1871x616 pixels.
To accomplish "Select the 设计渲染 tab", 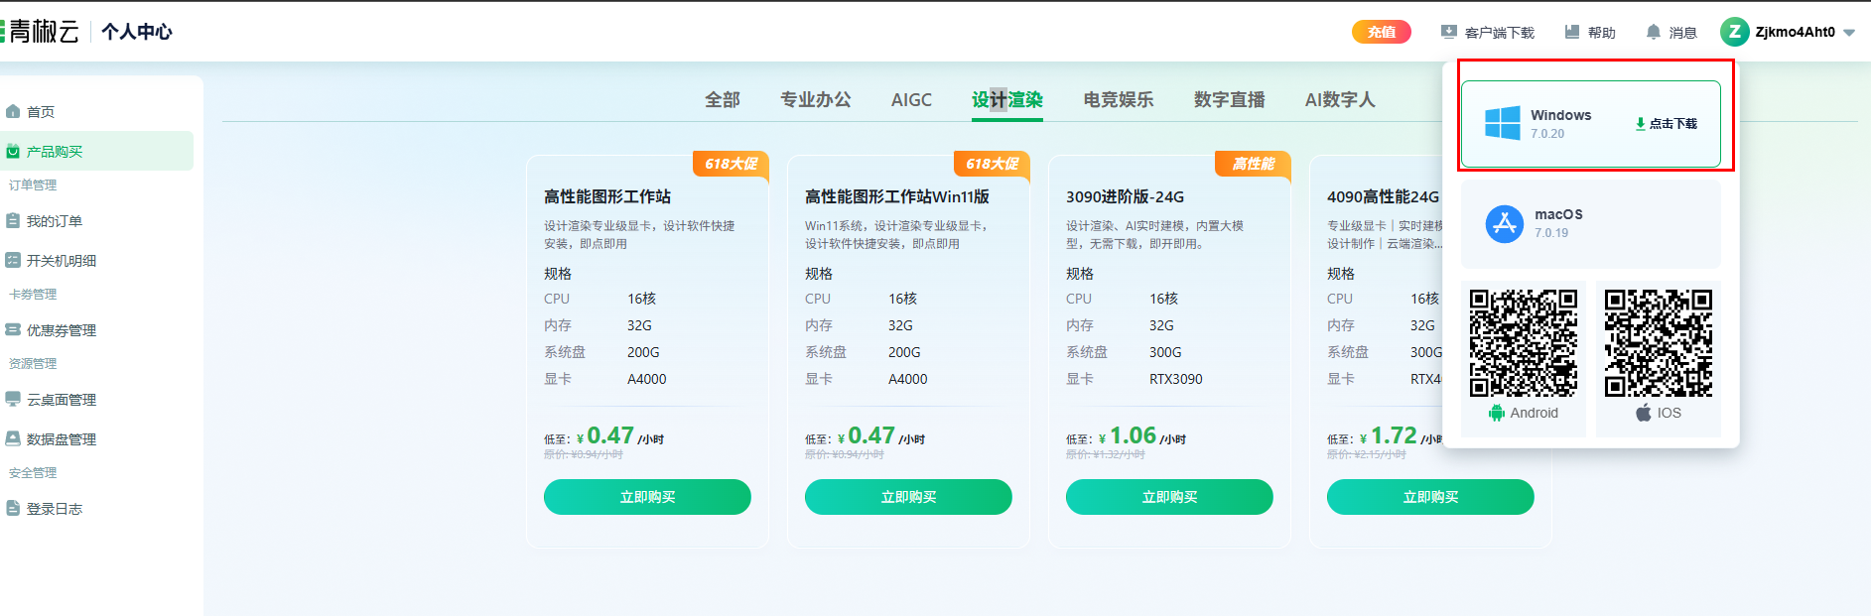I will coord(1007,99).
